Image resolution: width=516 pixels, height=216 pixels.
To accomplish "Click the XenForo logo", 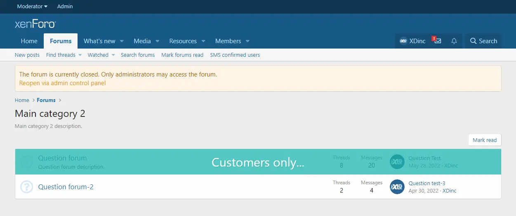I will coord(35,24).
